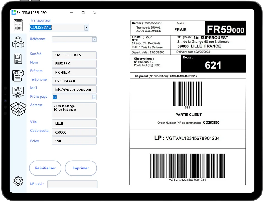This screenshot has height=202, width=263.
Task: Open the Référence dropdown list
Action: (94, 39)
